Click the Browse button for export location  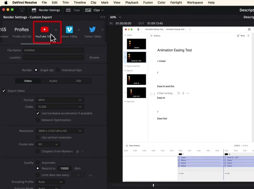pos(94,57)
